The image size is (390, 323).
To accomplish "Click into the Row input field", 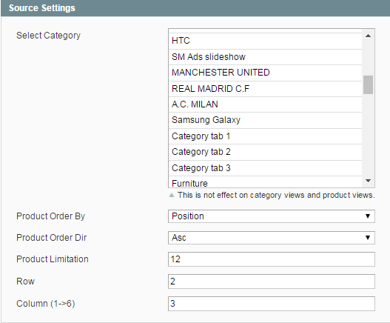I will 272,282.
